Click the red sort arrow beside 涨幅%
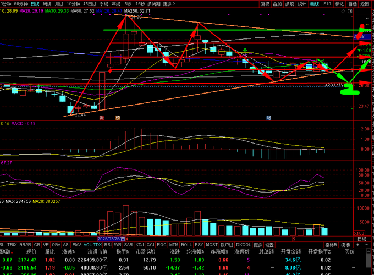Image resolution: width=374 pixels, height=275 pixels. 12,252
